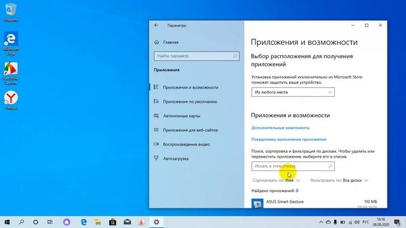Click magnifier icon in app list search

(330, 166)
